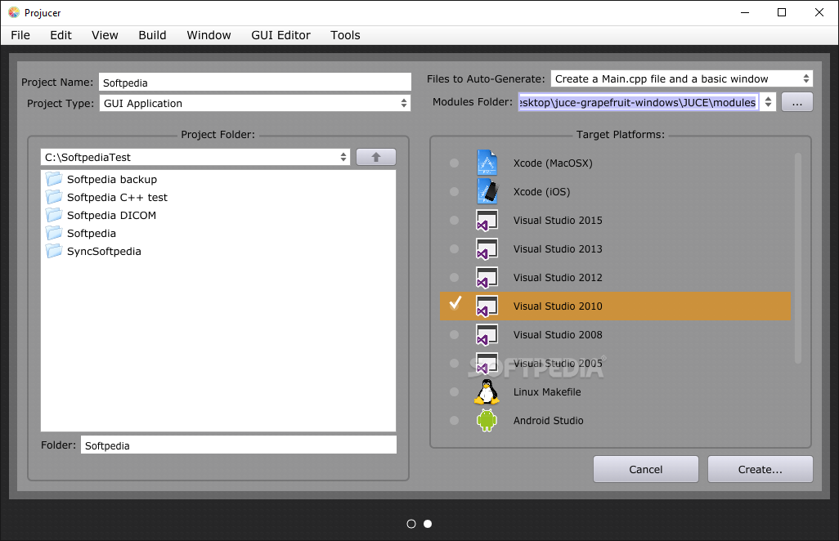Select the second wizard page dot
Screen dimensions: 839x541
pyautogui.click(x=428, y=524)
